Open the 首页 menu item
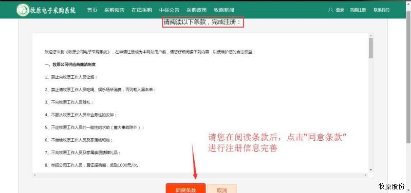The height and width of the screenshot is (193, 411). (92, 10)
